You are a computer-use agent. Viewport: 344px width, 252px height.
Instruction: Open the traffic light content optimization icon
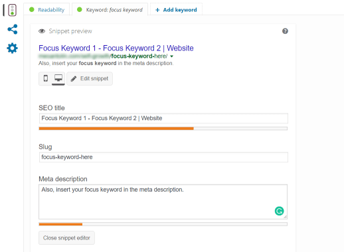[12, 10]
